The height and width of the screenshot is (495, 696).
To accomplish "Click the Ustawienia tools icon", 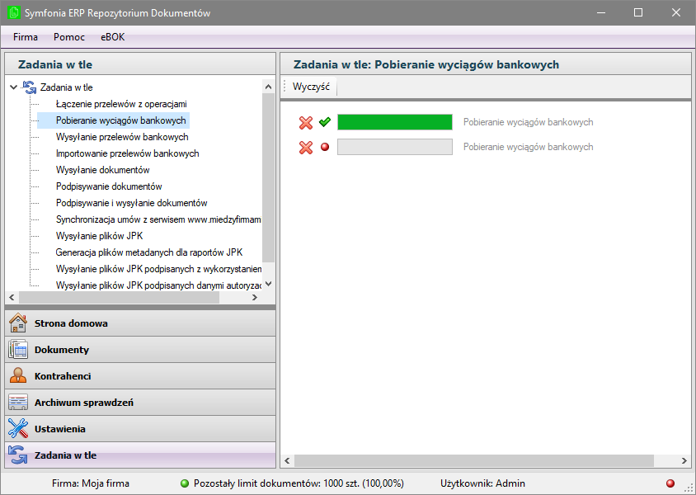I will [x=18, y=429].
